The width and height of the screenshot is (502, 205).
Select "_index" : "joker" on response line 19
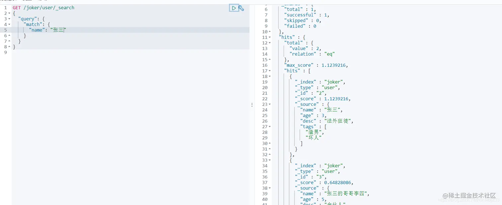coord(321,82)
